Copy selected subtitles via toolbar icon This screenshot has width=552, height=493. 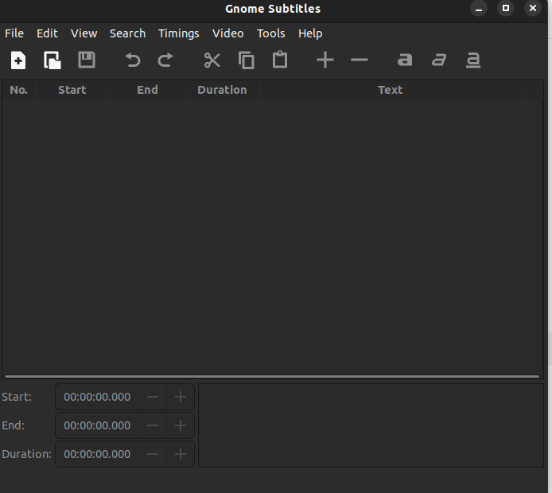247,60
